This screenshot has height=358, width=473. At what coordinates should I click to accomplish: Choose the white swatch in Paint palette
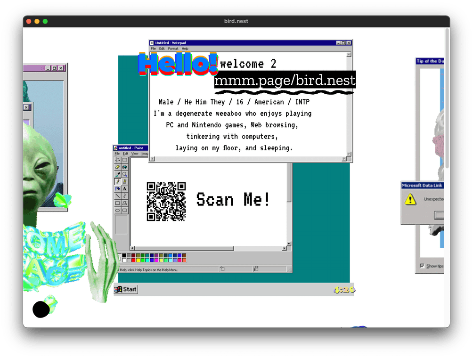point(124,260)
